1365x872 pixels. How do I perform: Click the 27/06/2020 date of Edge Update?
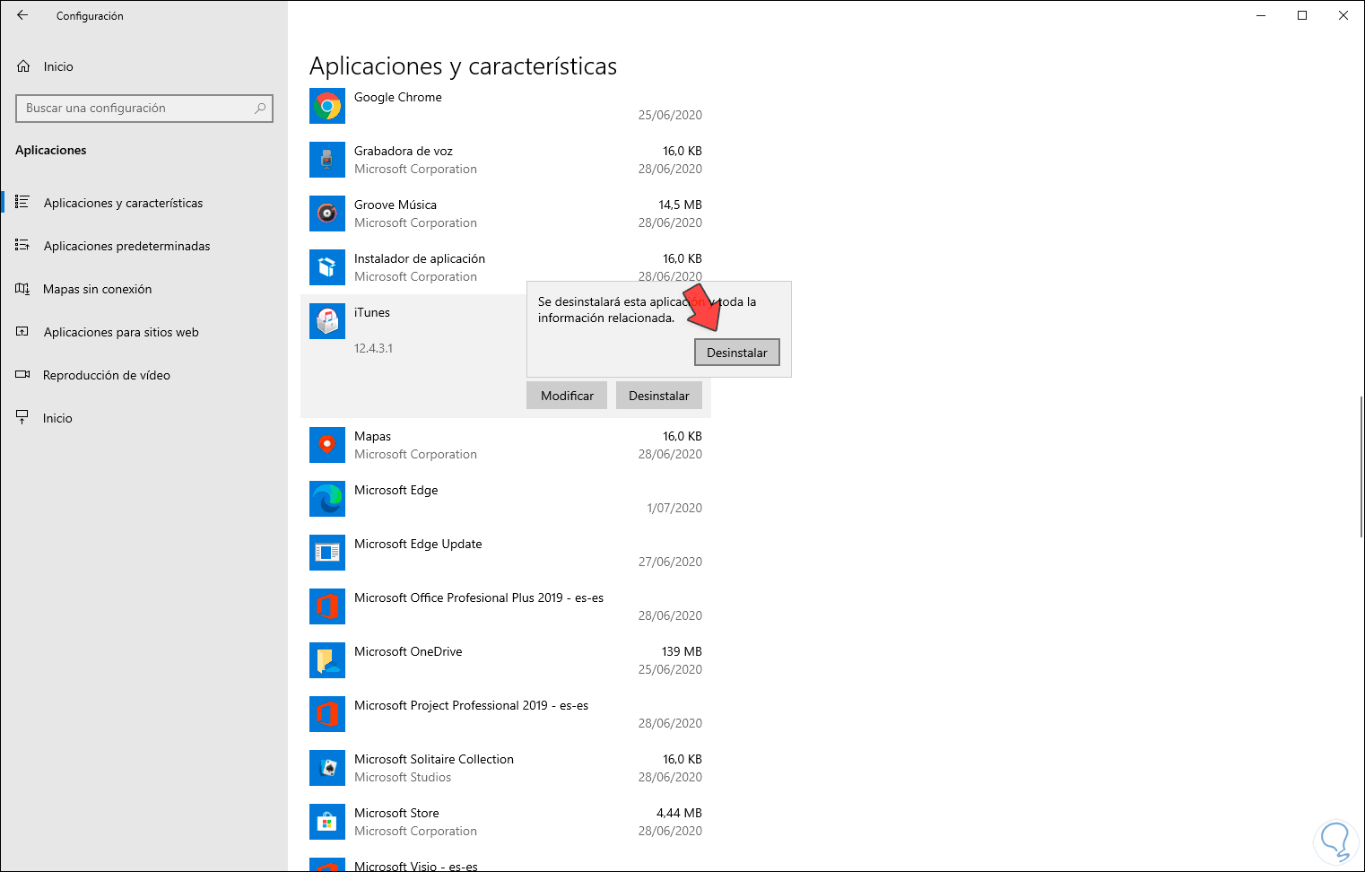670,562
